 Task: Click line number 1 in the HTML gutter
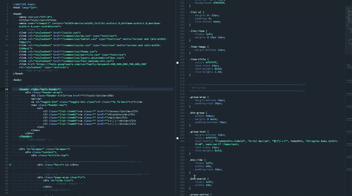click(x=7, y=4)
